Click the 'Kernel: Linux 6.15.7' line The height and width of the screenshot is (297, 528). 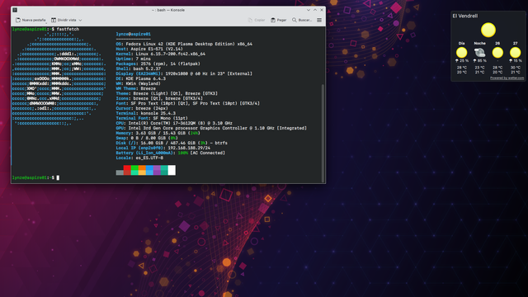[161, 54]
